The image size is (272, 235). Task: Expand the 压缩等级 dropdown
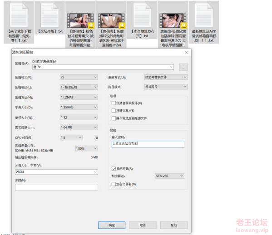79,87
